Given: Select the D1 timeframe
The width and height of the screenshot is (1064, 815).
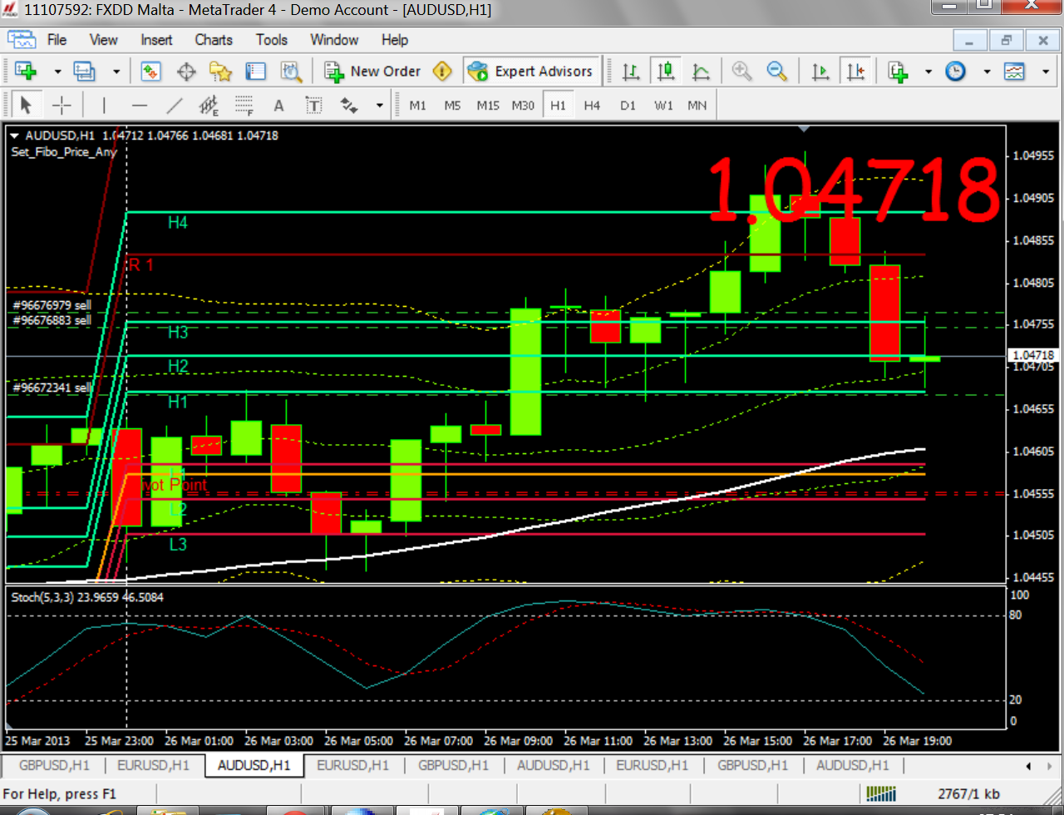Looking at the screenshot, I should (628, 106).
